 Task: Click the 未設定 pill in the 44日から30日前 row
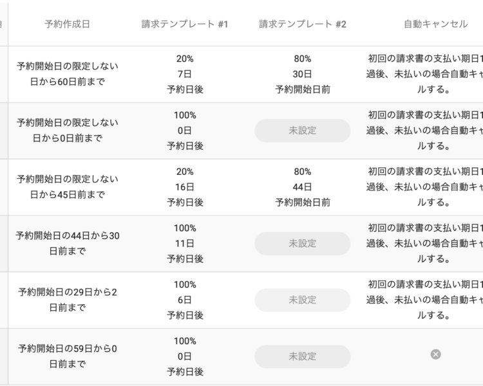click(x=303, y=243)
